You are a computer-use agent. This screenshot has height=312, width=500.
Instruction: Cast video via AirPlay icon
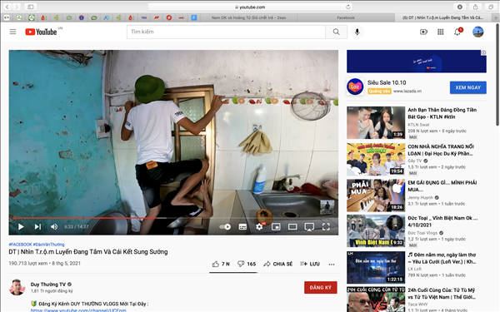pos(309,226)
